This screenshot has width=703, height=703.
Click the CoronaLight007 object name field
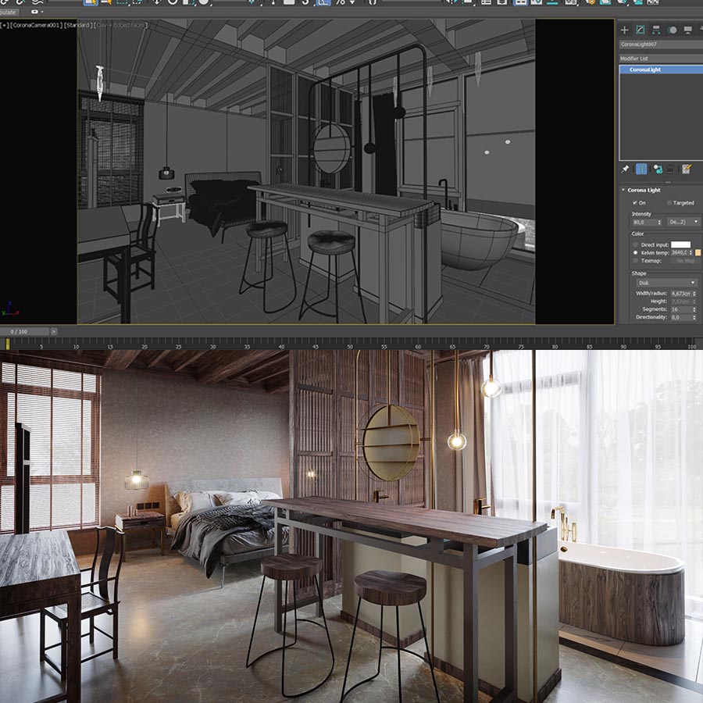tap(660, 45)
